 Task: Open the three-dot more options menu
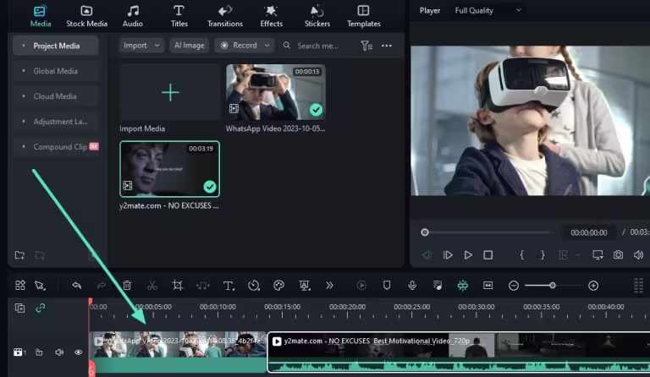(386, 46)
